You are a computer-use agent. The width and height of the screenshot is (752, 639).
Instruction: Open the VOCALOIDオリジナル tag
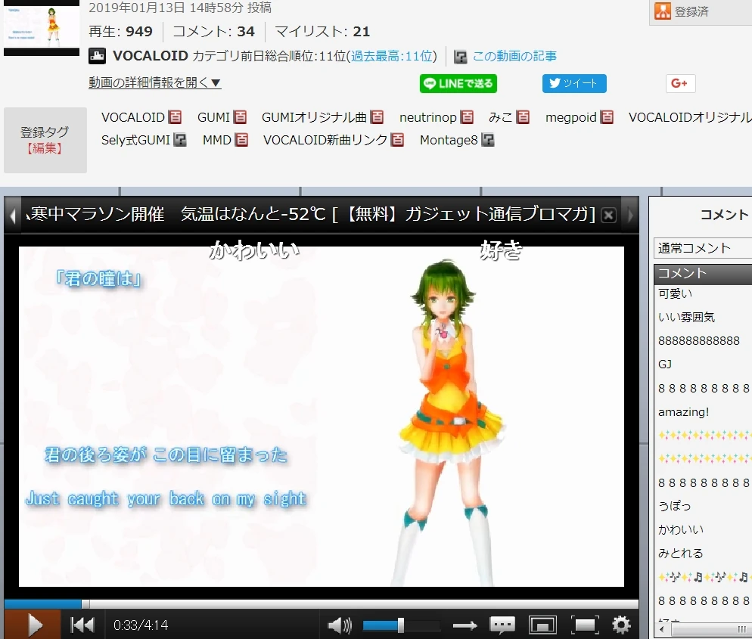690,117
